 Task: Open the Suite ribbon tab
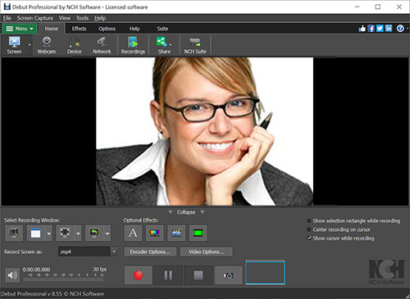(x=162, y=29)
